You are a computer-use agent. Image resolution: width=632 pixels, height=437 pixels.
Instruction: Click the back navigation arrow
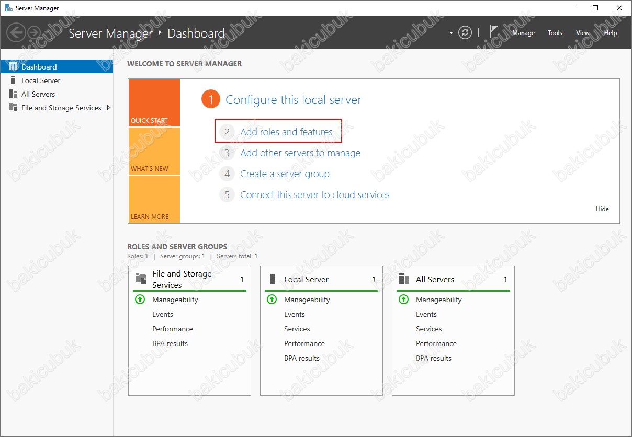point(16,32)
